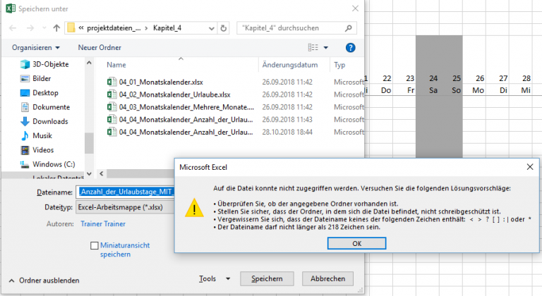Close the Speichern unter dialog
This screenshot has width=542, height=296.
coord(355,8)
